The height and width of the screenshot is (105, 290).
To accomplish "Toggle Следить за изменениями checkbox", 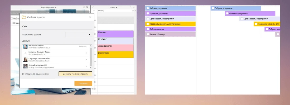I will pos(24,74).
